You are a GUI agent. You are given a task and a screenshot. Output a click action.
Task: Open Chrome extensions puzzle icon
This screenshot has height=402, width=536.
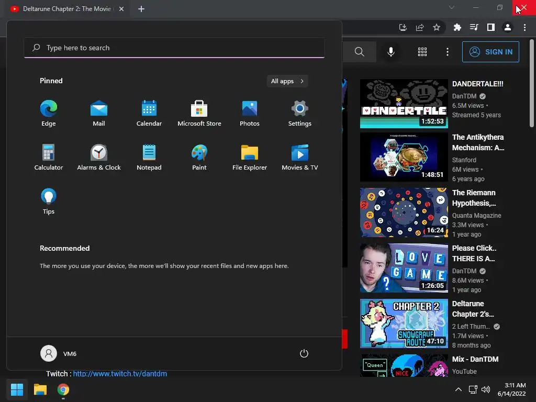pos(457,27)
